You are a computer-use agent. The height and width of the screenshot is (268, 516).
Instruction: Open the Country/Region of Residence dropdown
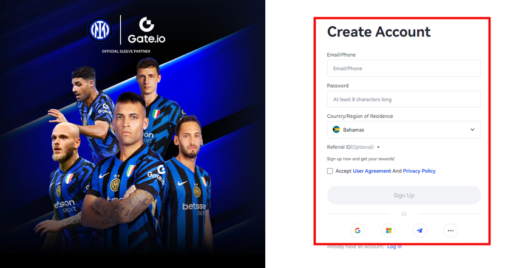[x=404, y=129]
